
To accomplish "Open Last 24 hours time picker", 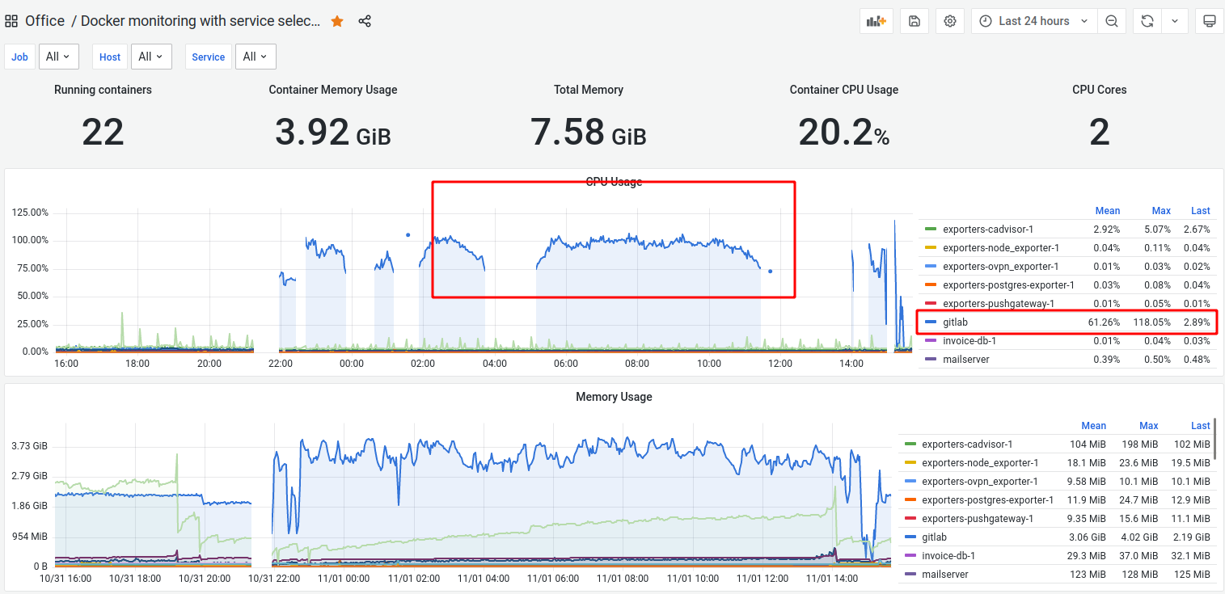I will point(1034,21).
